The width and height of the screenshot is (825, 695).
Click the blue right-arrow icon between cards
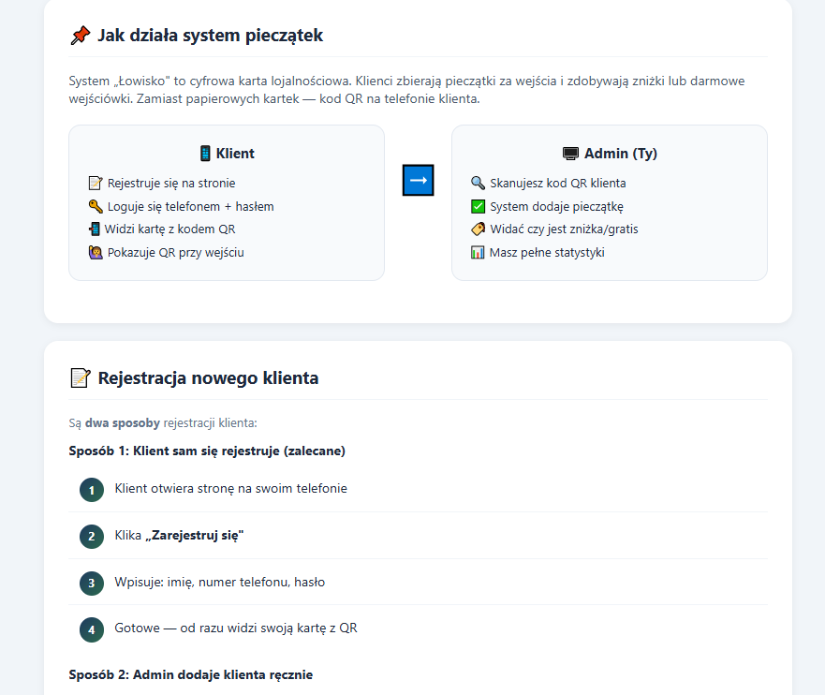[418, 180]
